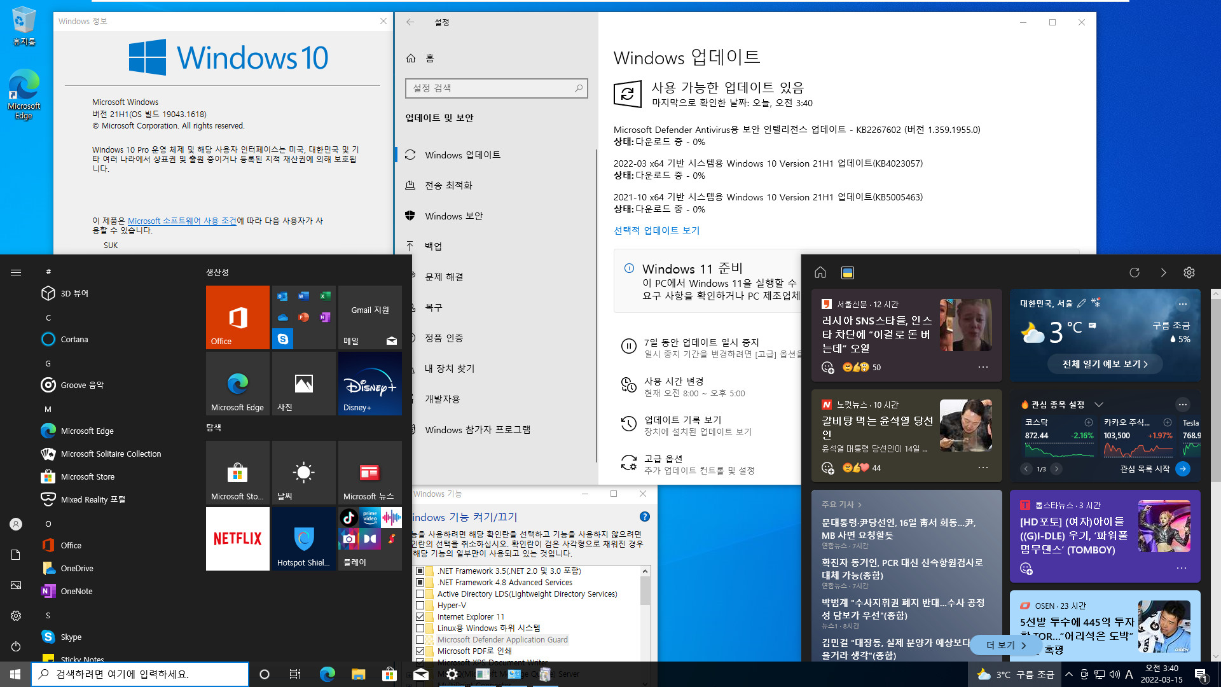Screen dimensions: 1221x687
Task: Open the stocks card more-options menu
Action: coord(1182,405)
